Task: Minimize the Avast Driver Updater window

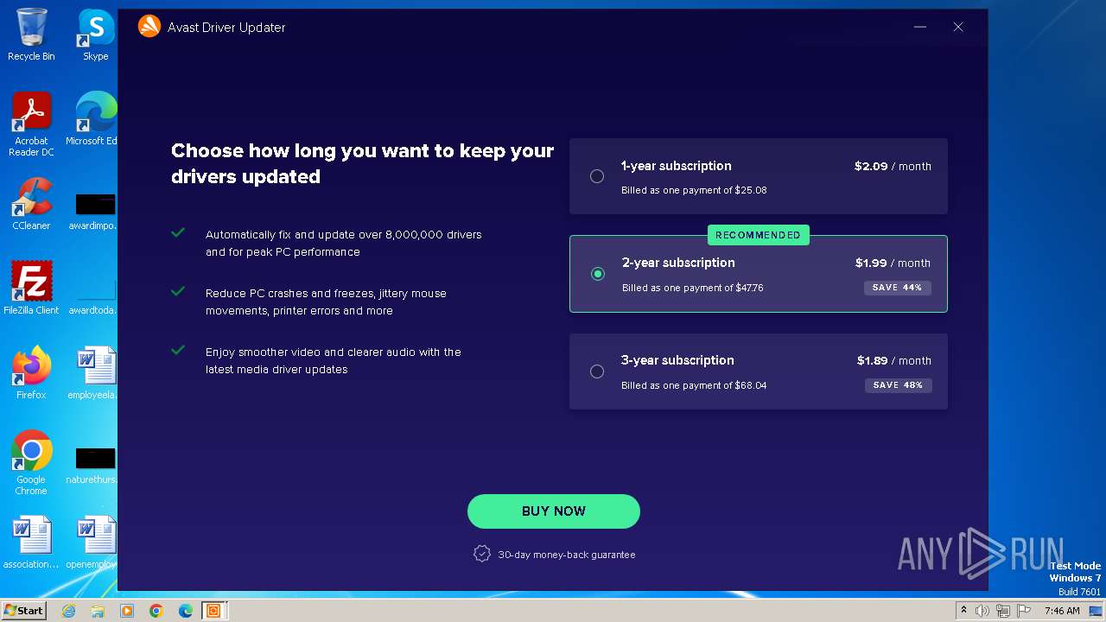Action: tap(920, 27)
